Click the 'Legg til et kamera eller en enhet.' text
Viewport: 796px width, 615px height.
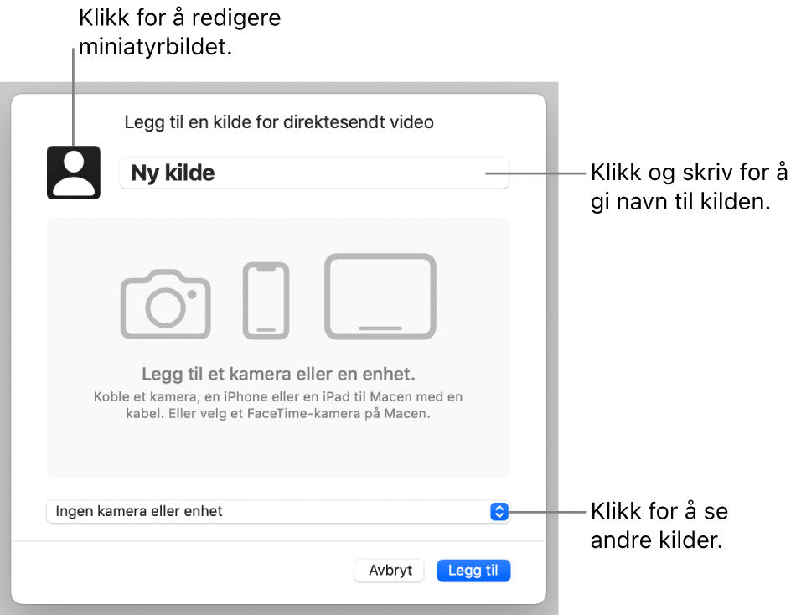click(278, 374)
